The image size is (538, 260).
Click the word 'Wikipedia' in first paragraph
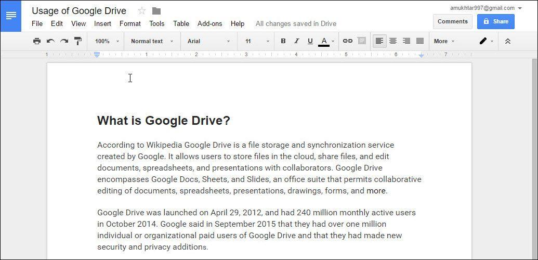(x=165, y=145)
